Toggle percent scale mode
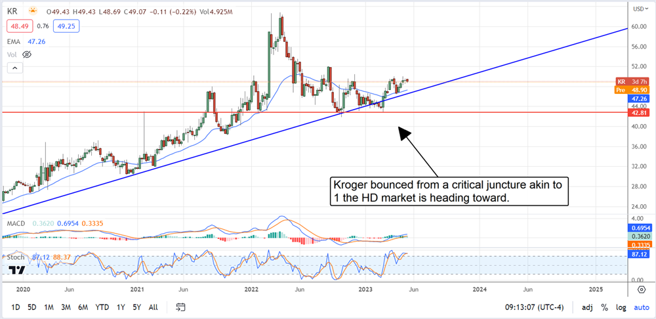 tap(605, 308)
